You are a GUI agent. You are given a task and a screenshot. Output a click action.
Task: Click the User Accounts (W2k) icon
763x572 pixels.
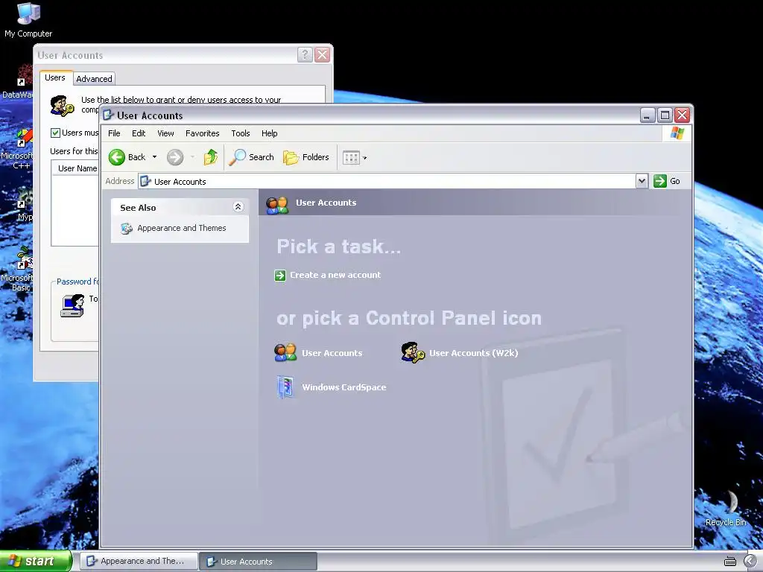[413, 352]
